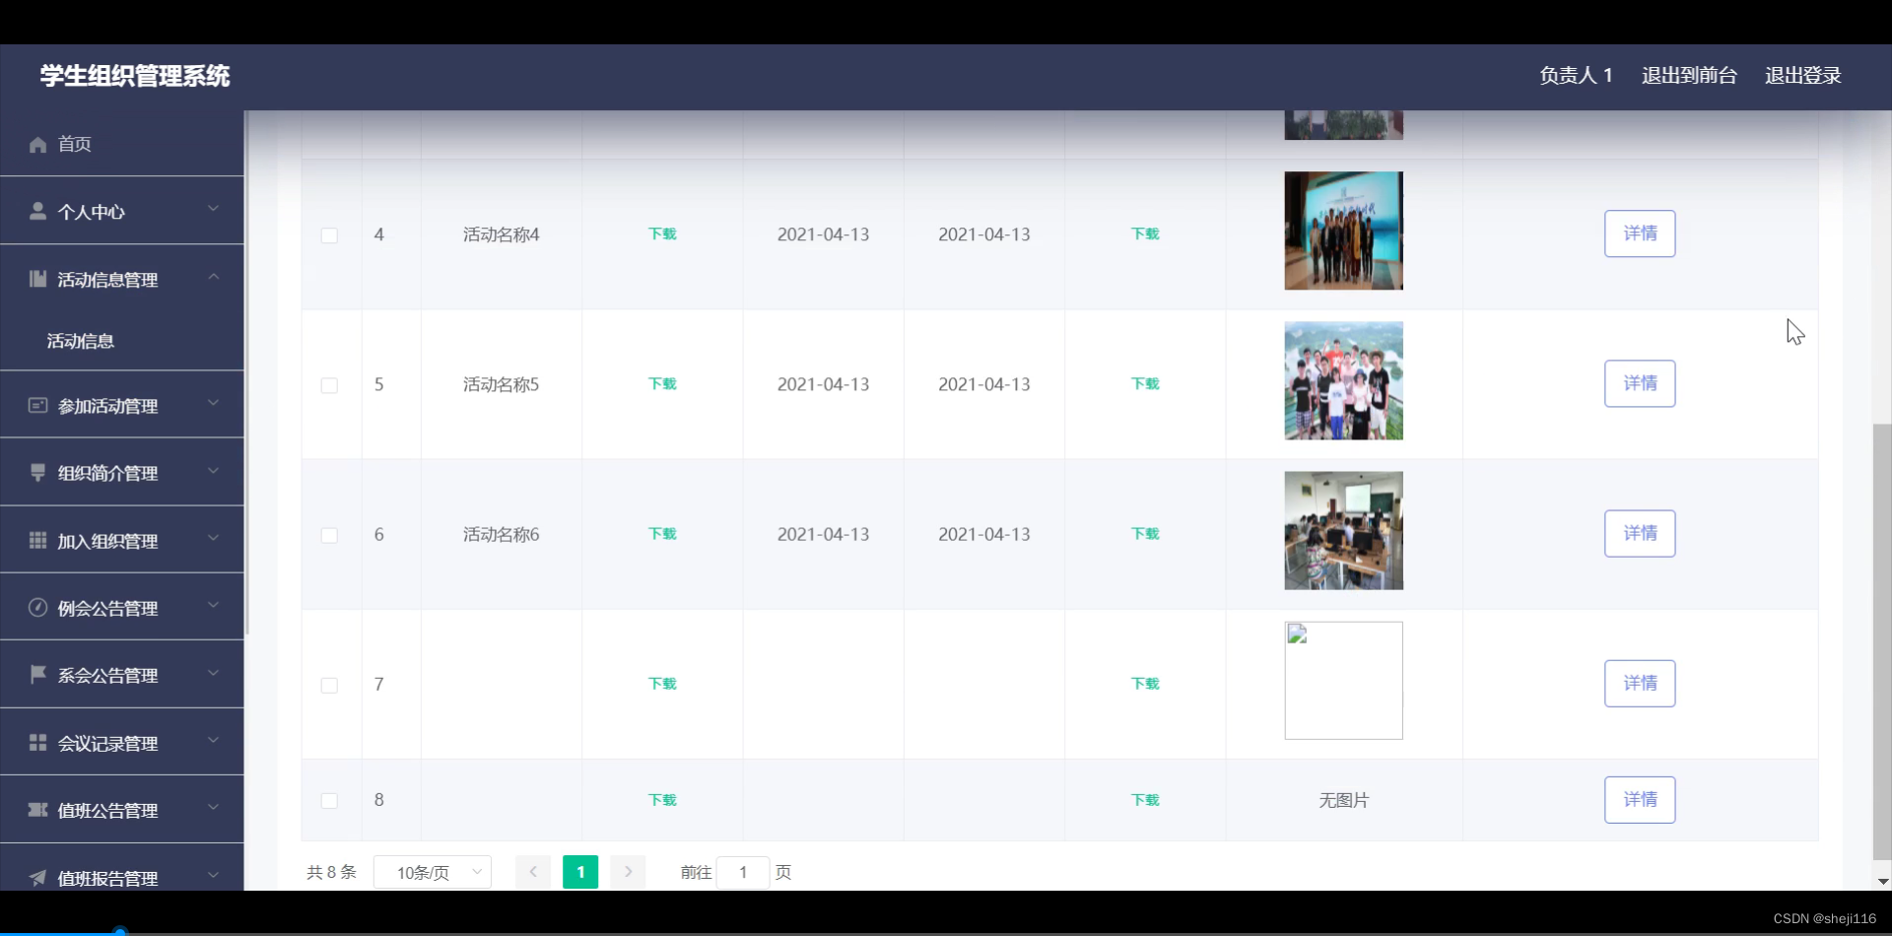
Task: Click 详情 button for 活动名称6
Action: (x=1640, y=533)
